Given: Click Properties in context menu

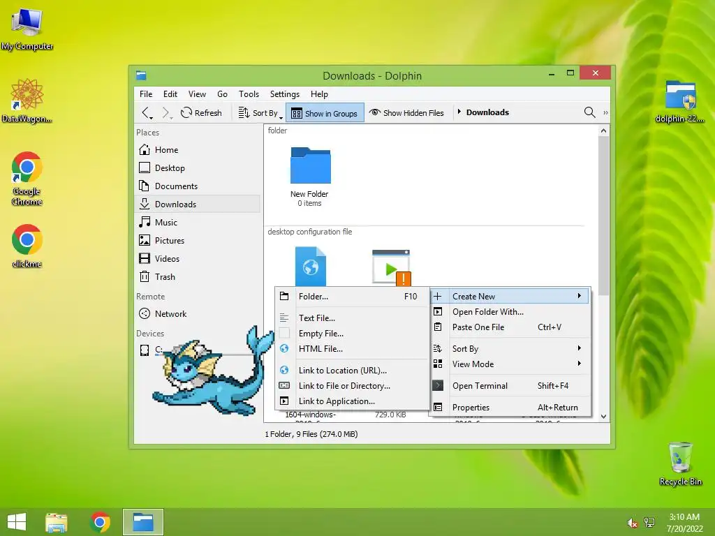Looking at the screenshot, I should [x=510, y=407].
